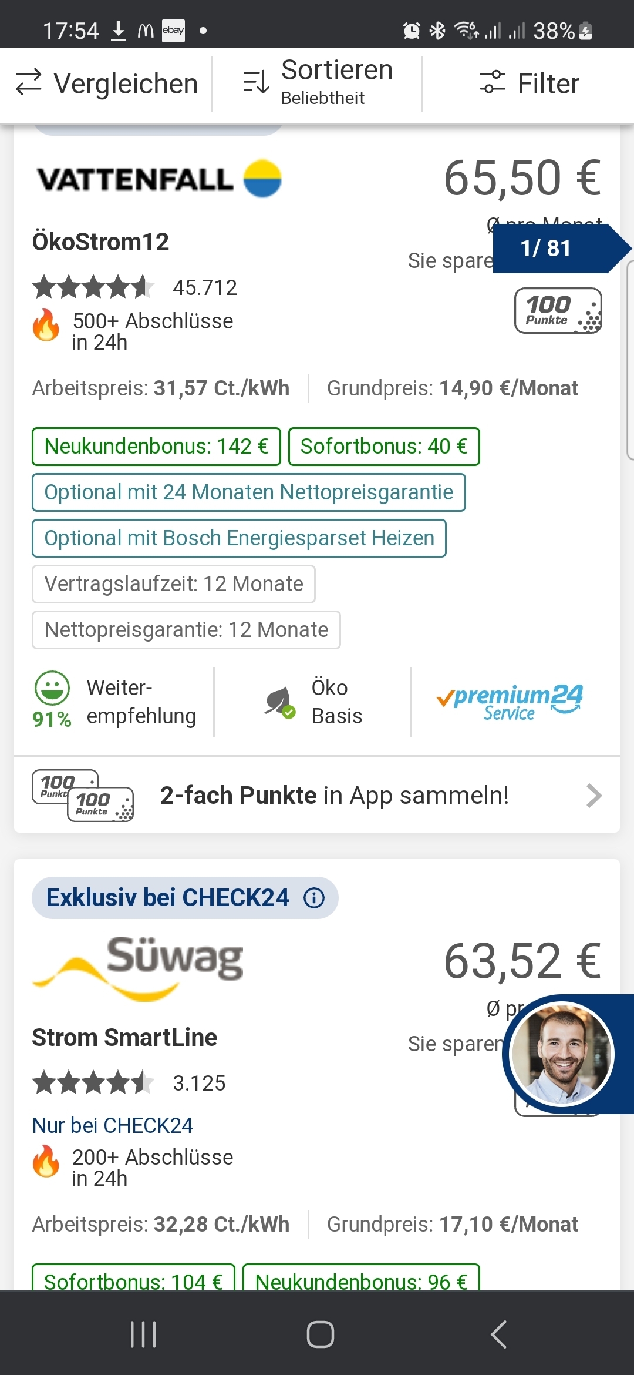The width and height of the screenshot is (634, 1375).
Task: Click the info icon beside Exklusiv bei CHECK24
Action: 314,898
